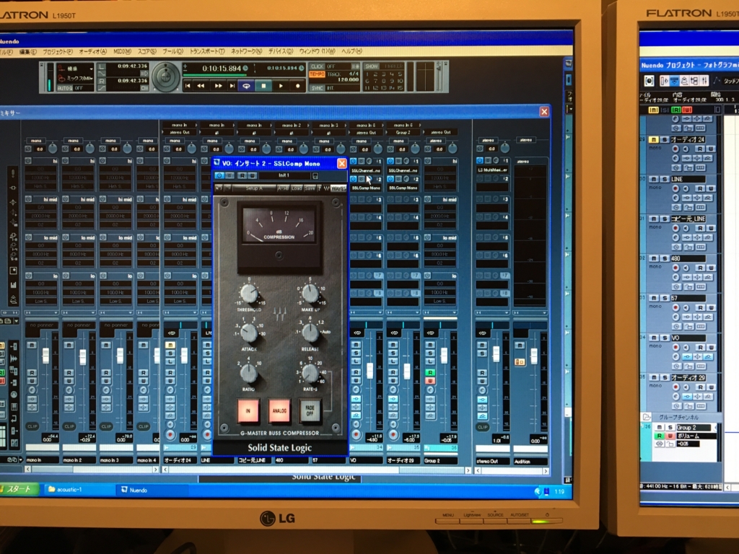Toggle the SYNC button in the transport panel
Viewport: 739px width, 554px height.
pyautogui.click(x=318, y=88)
